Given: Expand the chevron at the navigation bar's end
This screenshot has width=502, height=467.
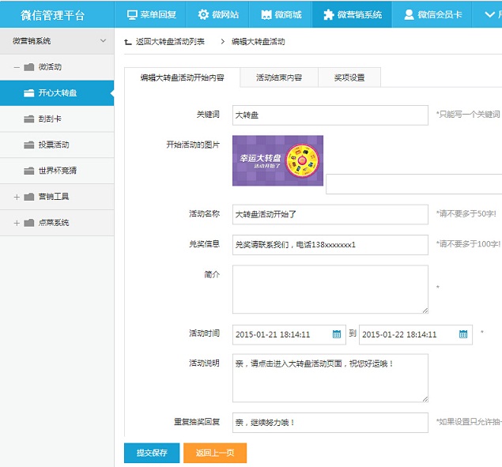Looking at the screenshot, I should point(489,14).
